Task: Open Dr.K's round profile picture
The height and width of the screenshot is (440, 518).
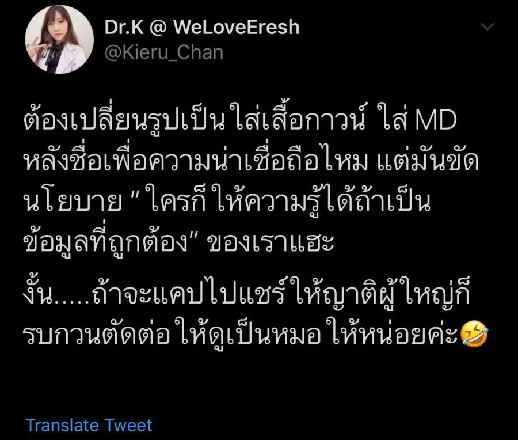Action: [x=59, y=39]
